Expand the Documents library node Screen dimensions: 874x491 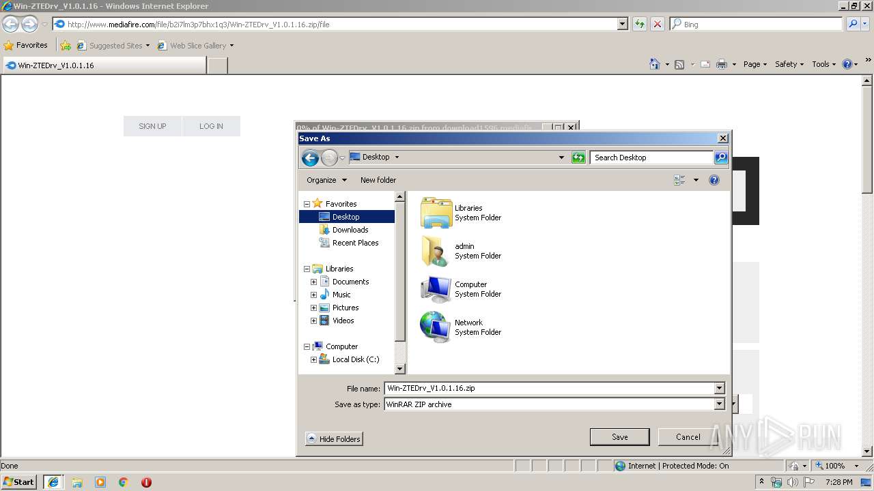coord(313,282)
